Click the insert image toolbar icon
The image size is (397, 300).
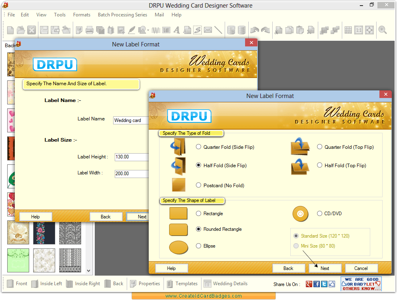pyautogui.click(x=121, y=30)
